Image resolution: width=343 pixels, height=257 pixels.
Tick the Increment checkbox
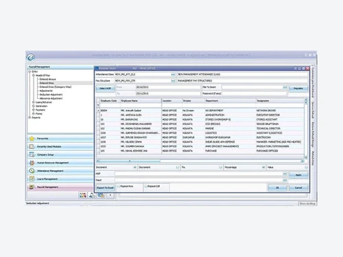pos(134,167)
